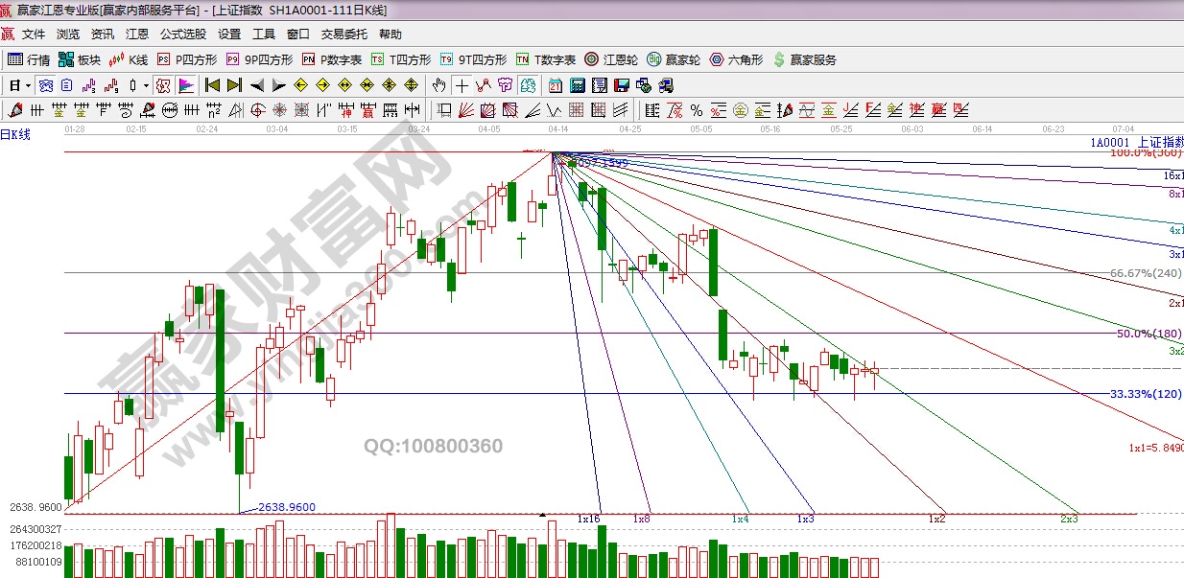Image resolution: width=1184 pixels, height=578 pixels.
Task: Open the 六角形 hexagon chart tool
Action: [x=736, y=59]
